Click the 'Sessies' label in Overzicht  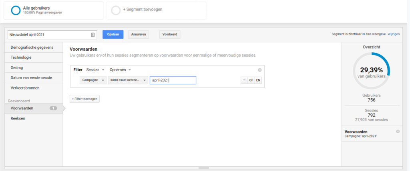tap(371, 110)
